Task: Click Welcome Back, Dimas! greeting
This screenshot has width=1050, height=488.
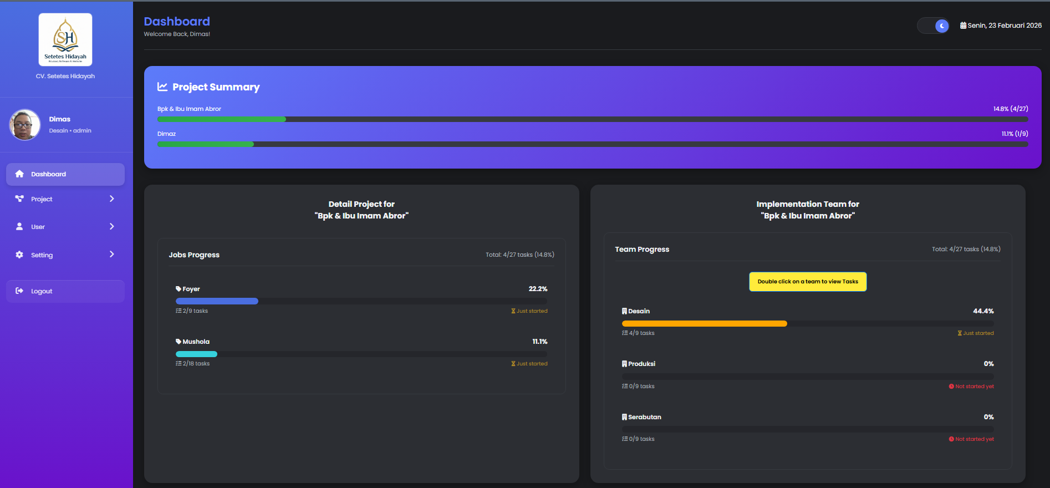Action: point(177,34)
